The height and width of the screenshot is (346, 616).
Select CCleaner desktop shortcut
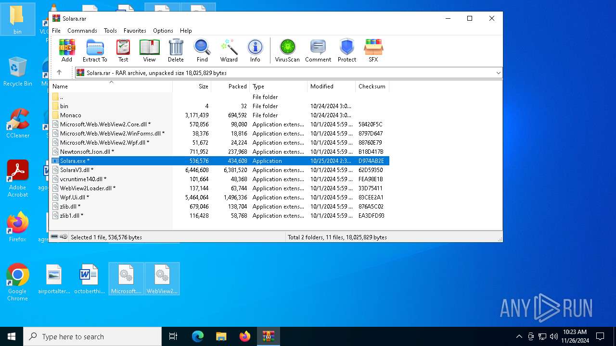pyautogui.click(x=17, y=124)
